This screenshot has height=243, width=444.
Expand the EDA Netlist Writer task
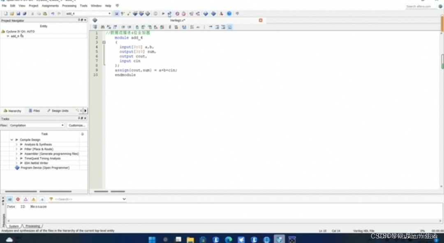(x=16, y=163)
